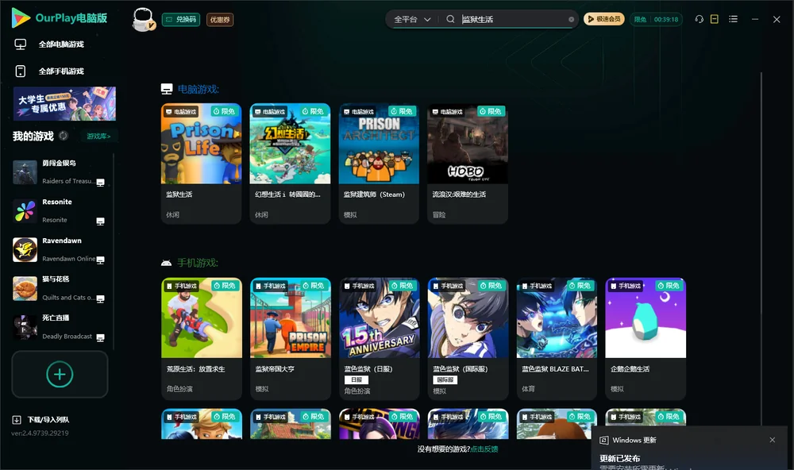Open the hamburger list menu icon
794x470 pixels.
tap(733, 19)
